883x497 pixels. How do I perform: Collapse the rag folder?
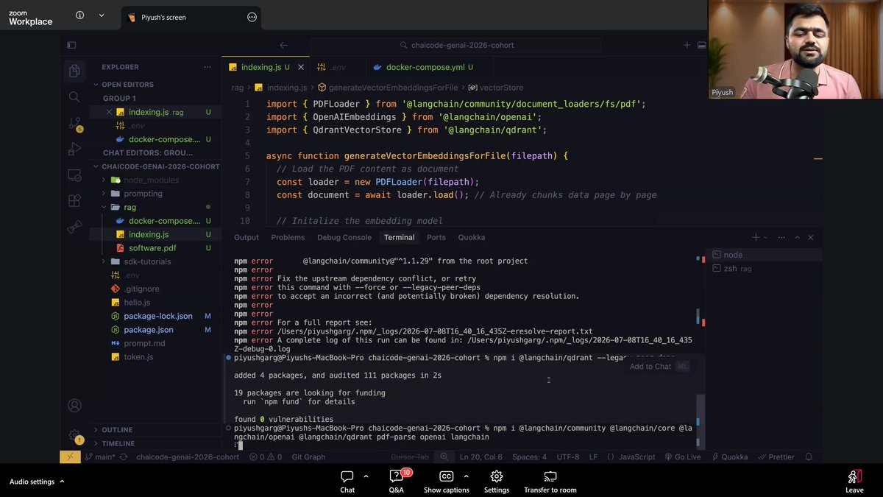click(x=130, y=207)
